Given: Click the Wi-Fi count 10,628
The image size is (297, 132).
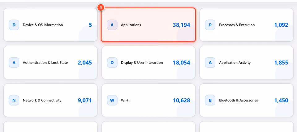Looking at the screenshot, I should (182, 101).
